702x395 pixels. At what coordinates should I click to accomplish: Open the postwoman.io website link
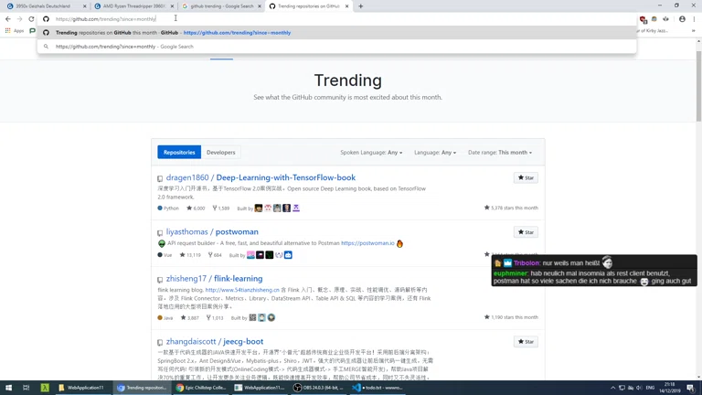[x=367, y=244]
